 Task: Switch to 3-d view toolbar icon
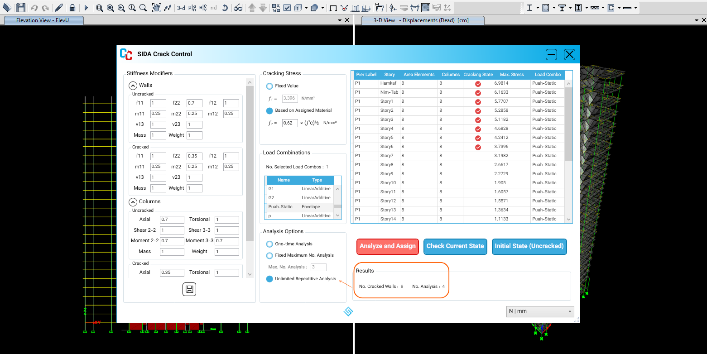coord(181,8)
